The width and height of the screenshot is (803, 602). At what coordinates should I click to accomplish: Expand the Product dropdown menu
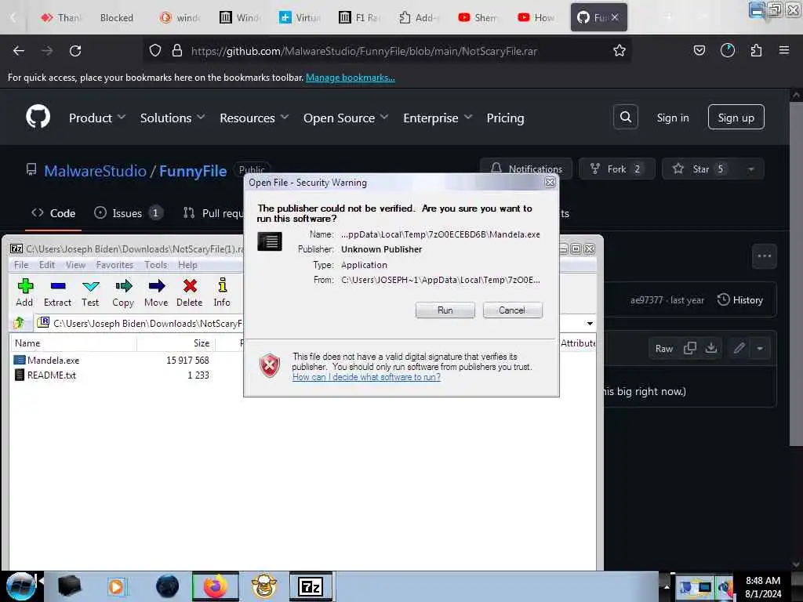pos(97,118)
